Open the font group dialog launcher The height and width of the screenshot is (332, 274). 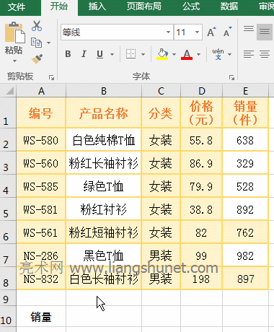(x=231, y=77)
